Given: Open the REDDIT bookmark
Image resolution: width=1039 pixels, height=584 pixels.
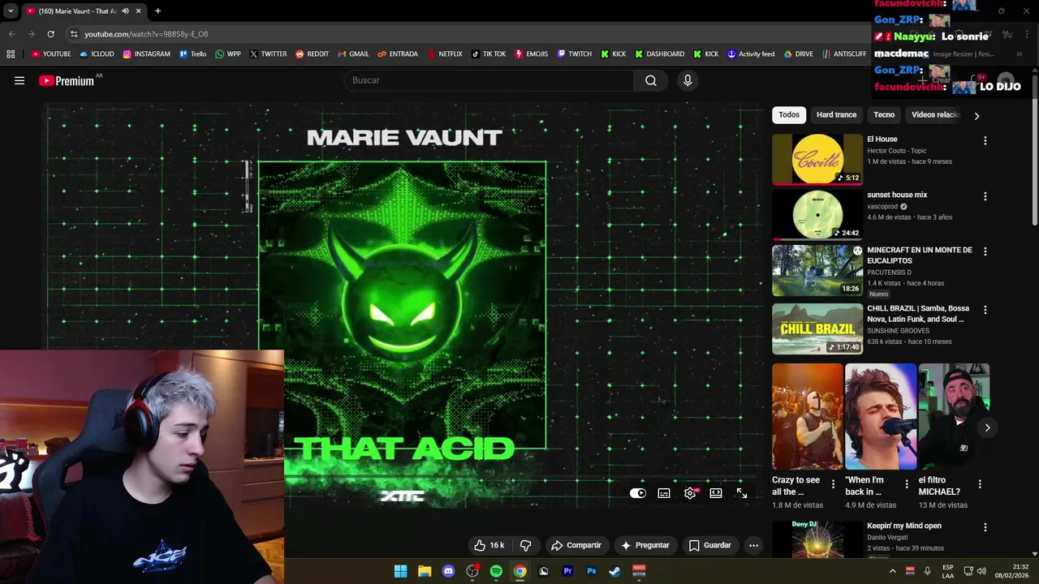Looking at the screenshot, I should [x=312, y=54].
